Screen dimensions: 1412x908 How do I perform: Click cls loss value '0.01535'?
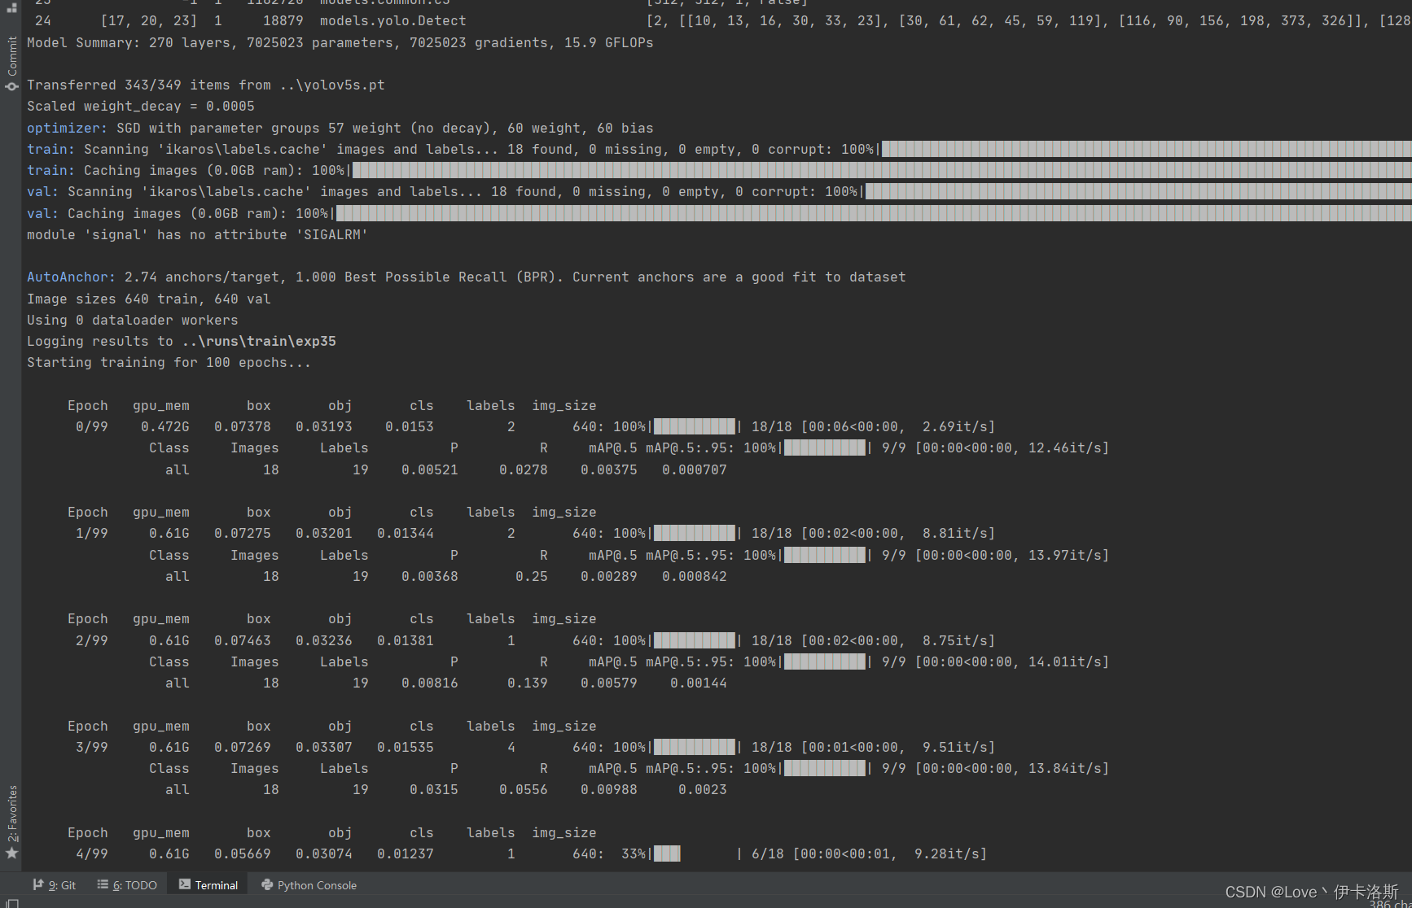point(406,747)
